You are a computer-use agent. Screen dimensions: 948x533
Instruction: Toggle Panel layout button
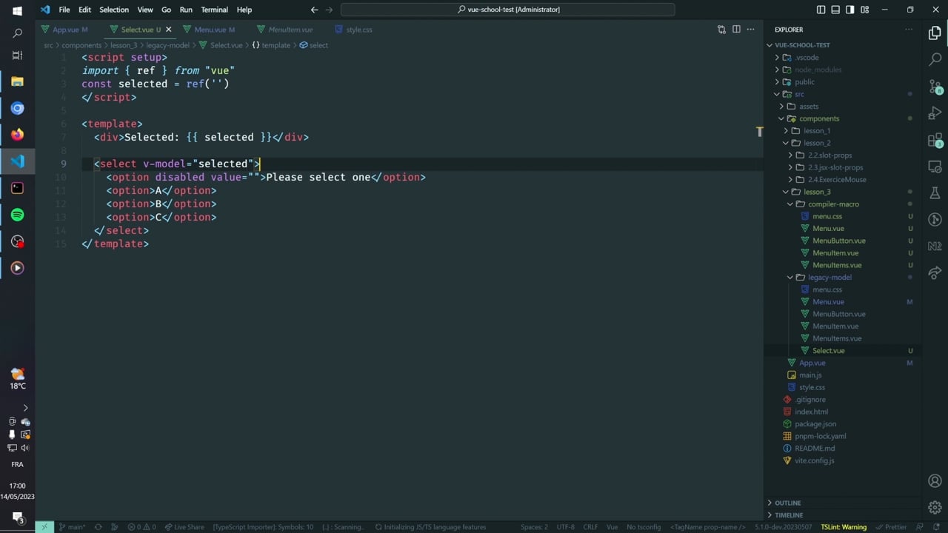pos(835,10)
